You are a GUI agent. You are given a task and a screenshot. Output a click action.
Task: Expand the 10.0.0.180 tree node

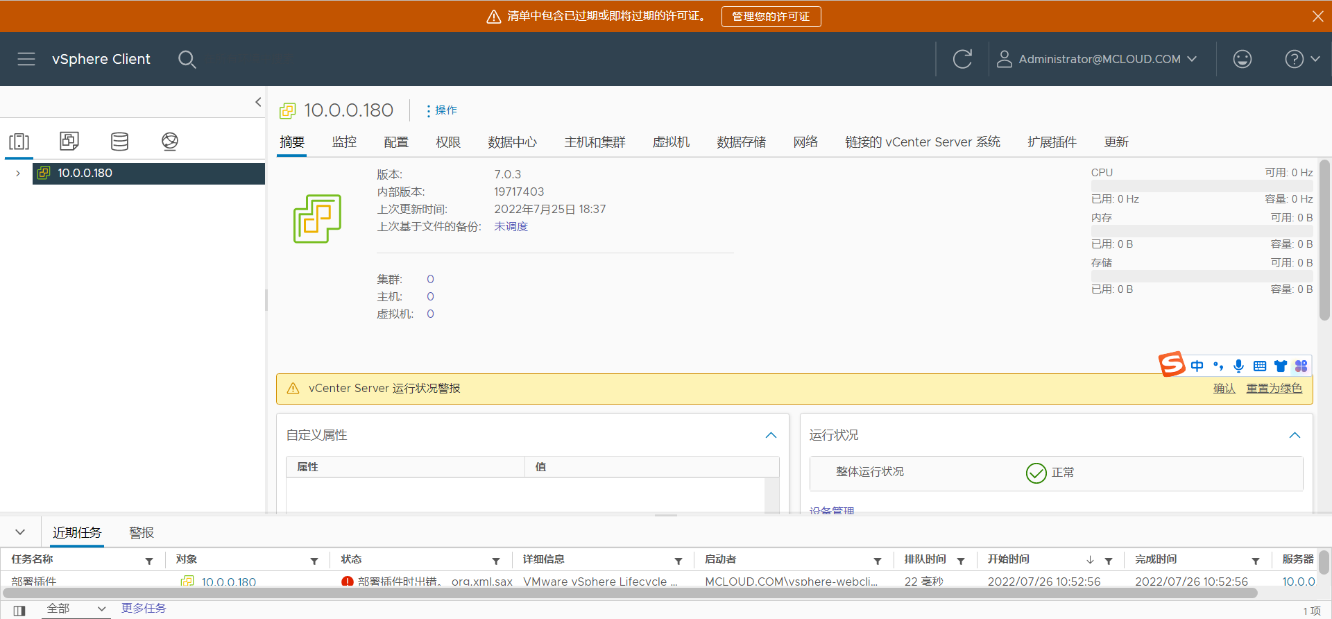coord(18,173)
